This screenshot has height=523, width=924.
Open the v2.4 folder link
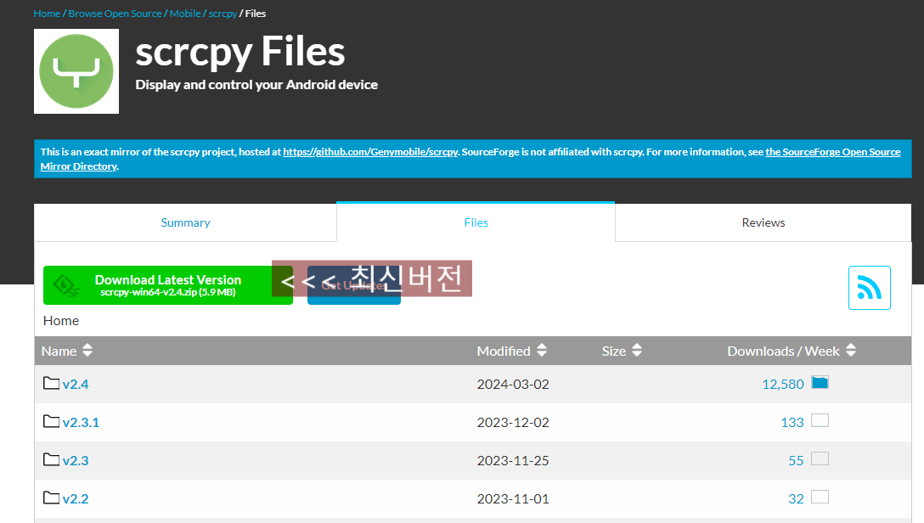(76, 384)
